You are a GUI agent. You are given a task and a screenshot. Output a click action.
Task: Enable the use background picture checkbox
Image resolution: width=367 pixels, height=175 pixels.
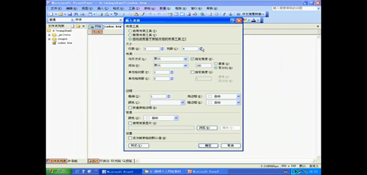pyautogui.click(x=130, y=123)
